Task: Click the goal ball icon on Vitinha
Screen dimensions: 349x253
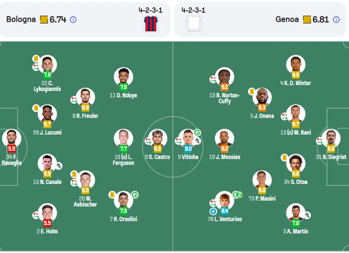Action: 197,133
